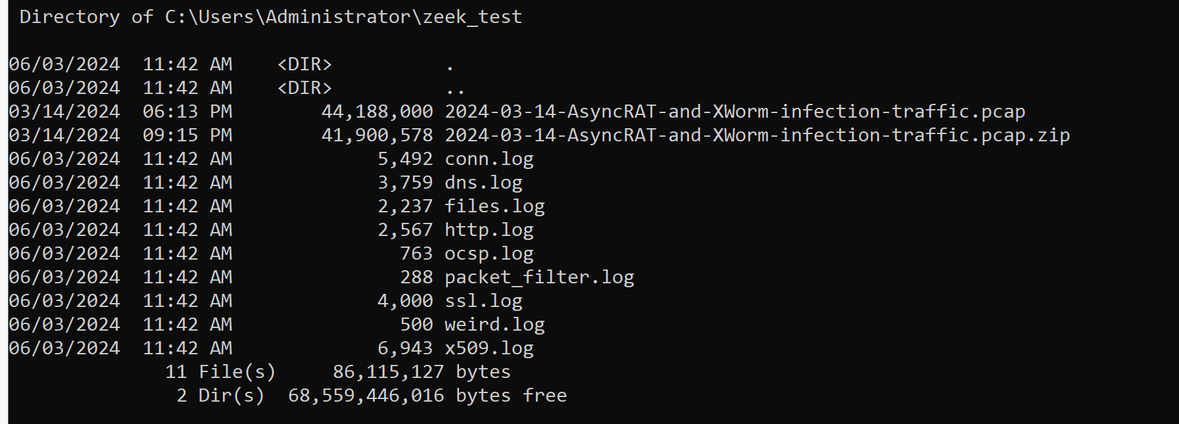Screen dimensions: 1179x424
Task: Click the directory path zeek_test
Action: pyautogui.click(x=472, y=17)
